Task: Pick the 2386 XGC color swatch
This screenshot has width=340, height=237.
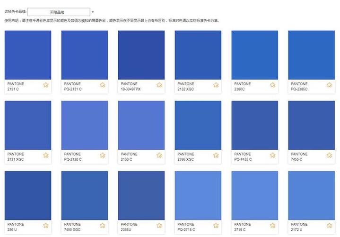Action: (198, 125)
